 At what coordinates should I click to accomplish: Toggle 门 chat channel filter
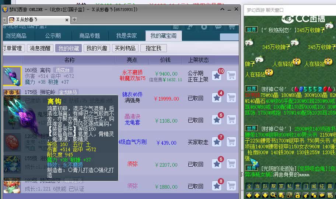point(306,187)
